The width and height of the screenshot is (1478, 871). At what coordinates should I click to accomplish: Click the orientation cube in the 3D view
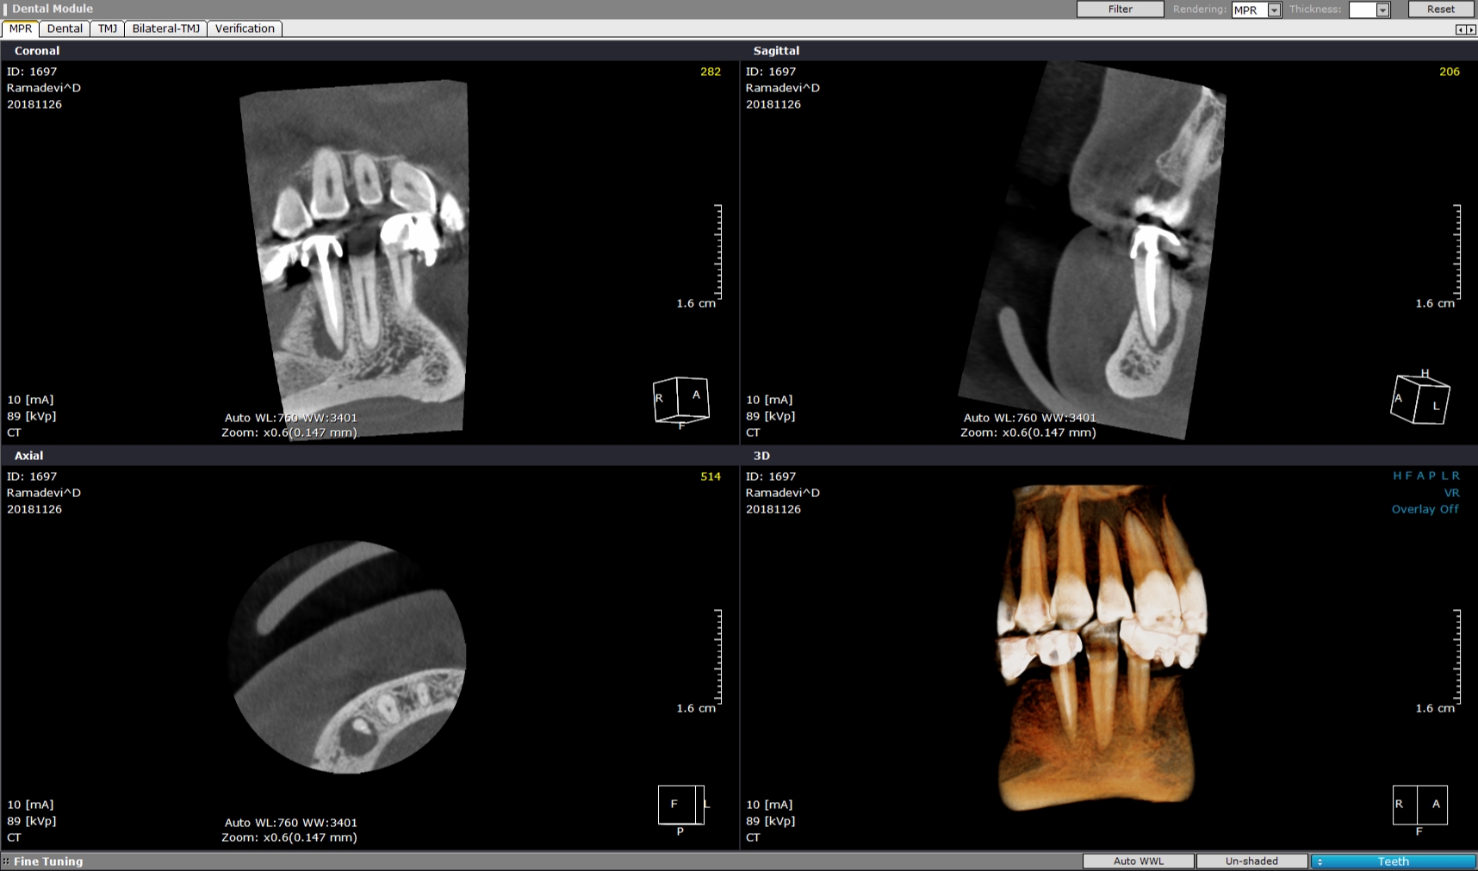[1419, 805]
